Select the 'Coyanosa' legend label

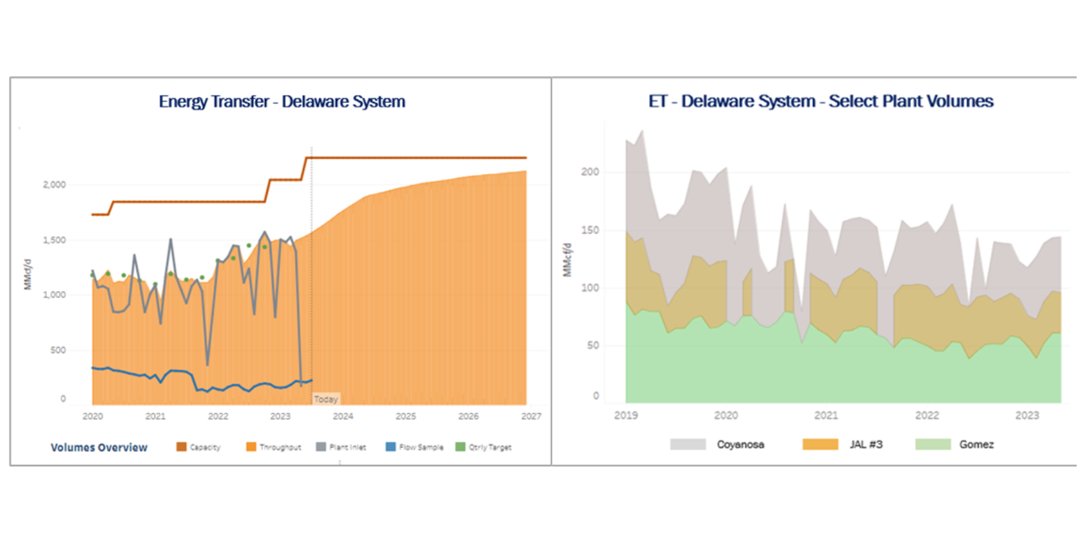point(740,444)
